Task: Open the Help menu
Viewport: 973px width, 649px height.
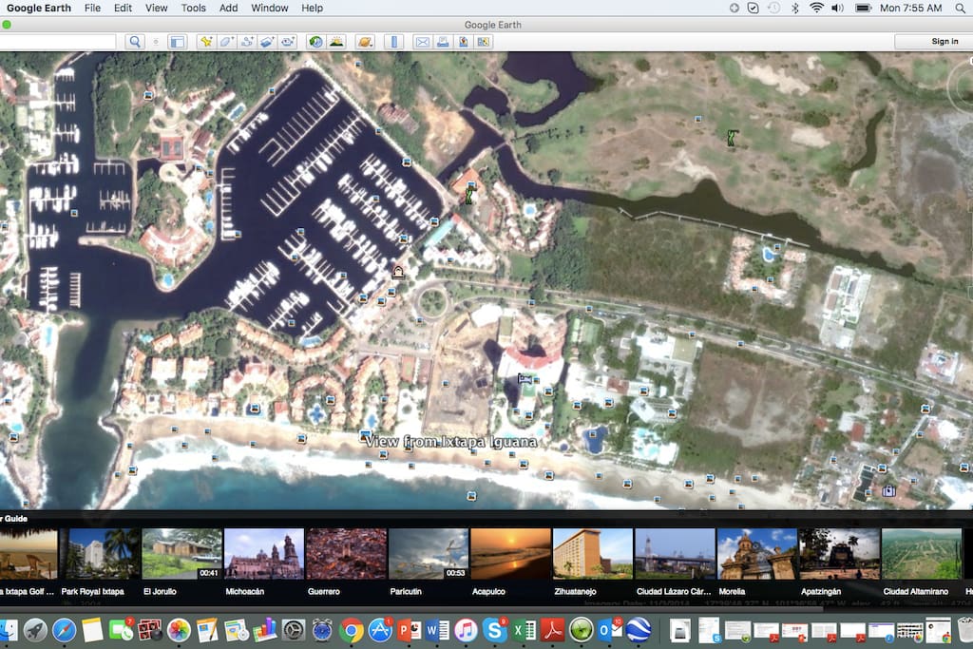Action: click(312, 8)
